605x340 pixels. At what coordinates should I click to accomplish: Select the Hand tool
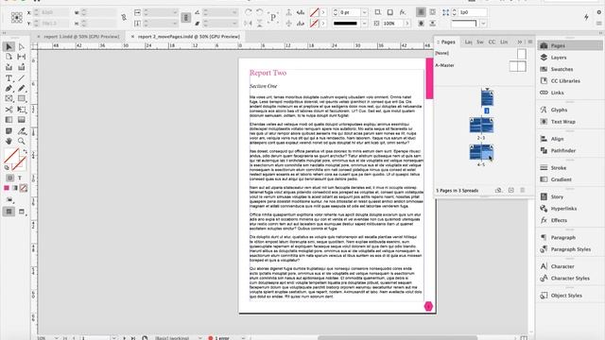(9, 141)
